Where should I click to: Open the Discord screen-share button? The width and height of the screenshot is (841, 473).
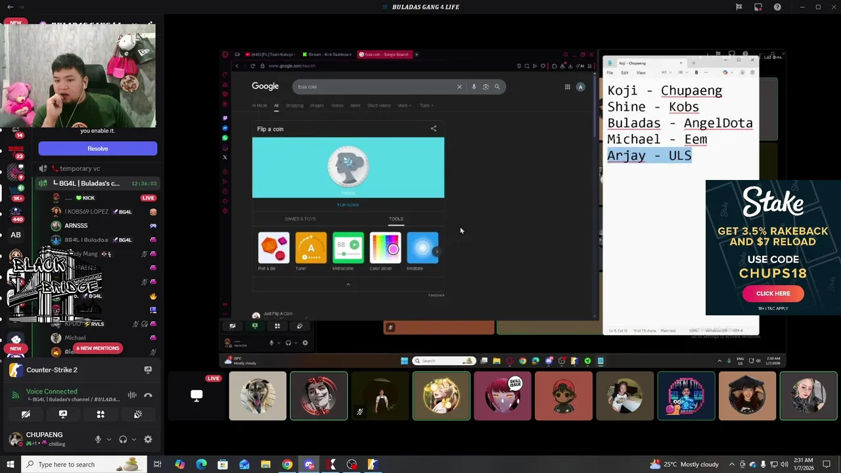[x=63, y=415]
